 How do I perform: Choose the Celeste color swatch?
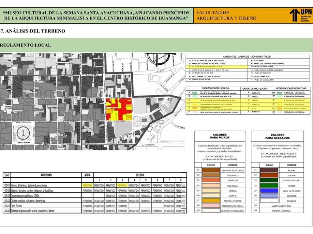pos(269,196)
